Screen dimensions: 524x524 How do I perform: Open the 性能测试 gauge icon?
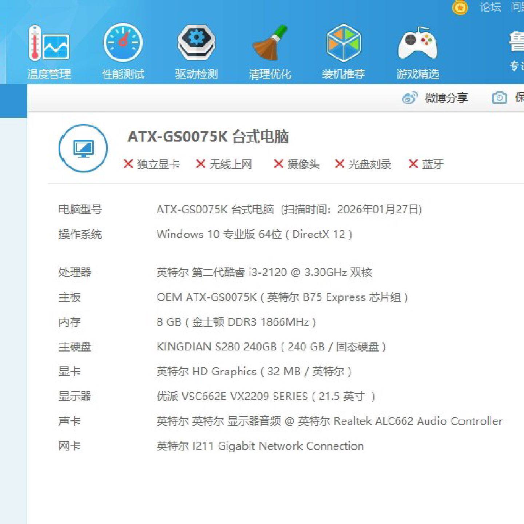click(123, 42)
